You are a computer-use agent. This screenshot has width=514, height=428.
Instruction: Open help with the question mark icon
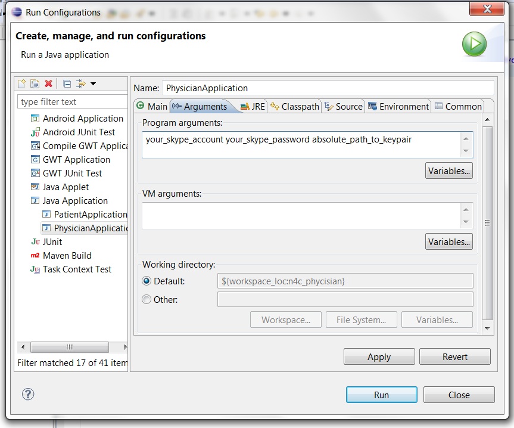pyautogui.click(x=28, y=394)
